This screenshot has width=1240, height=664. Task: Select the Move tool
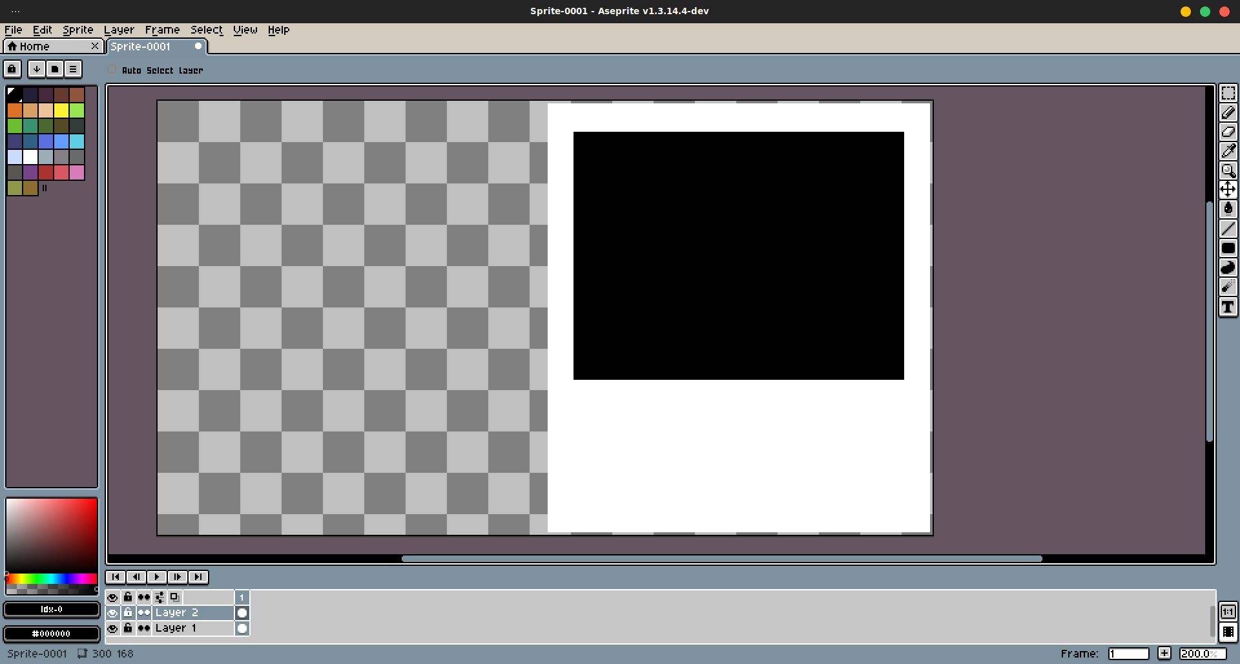pyautogui.click(x=1228, y=189)
